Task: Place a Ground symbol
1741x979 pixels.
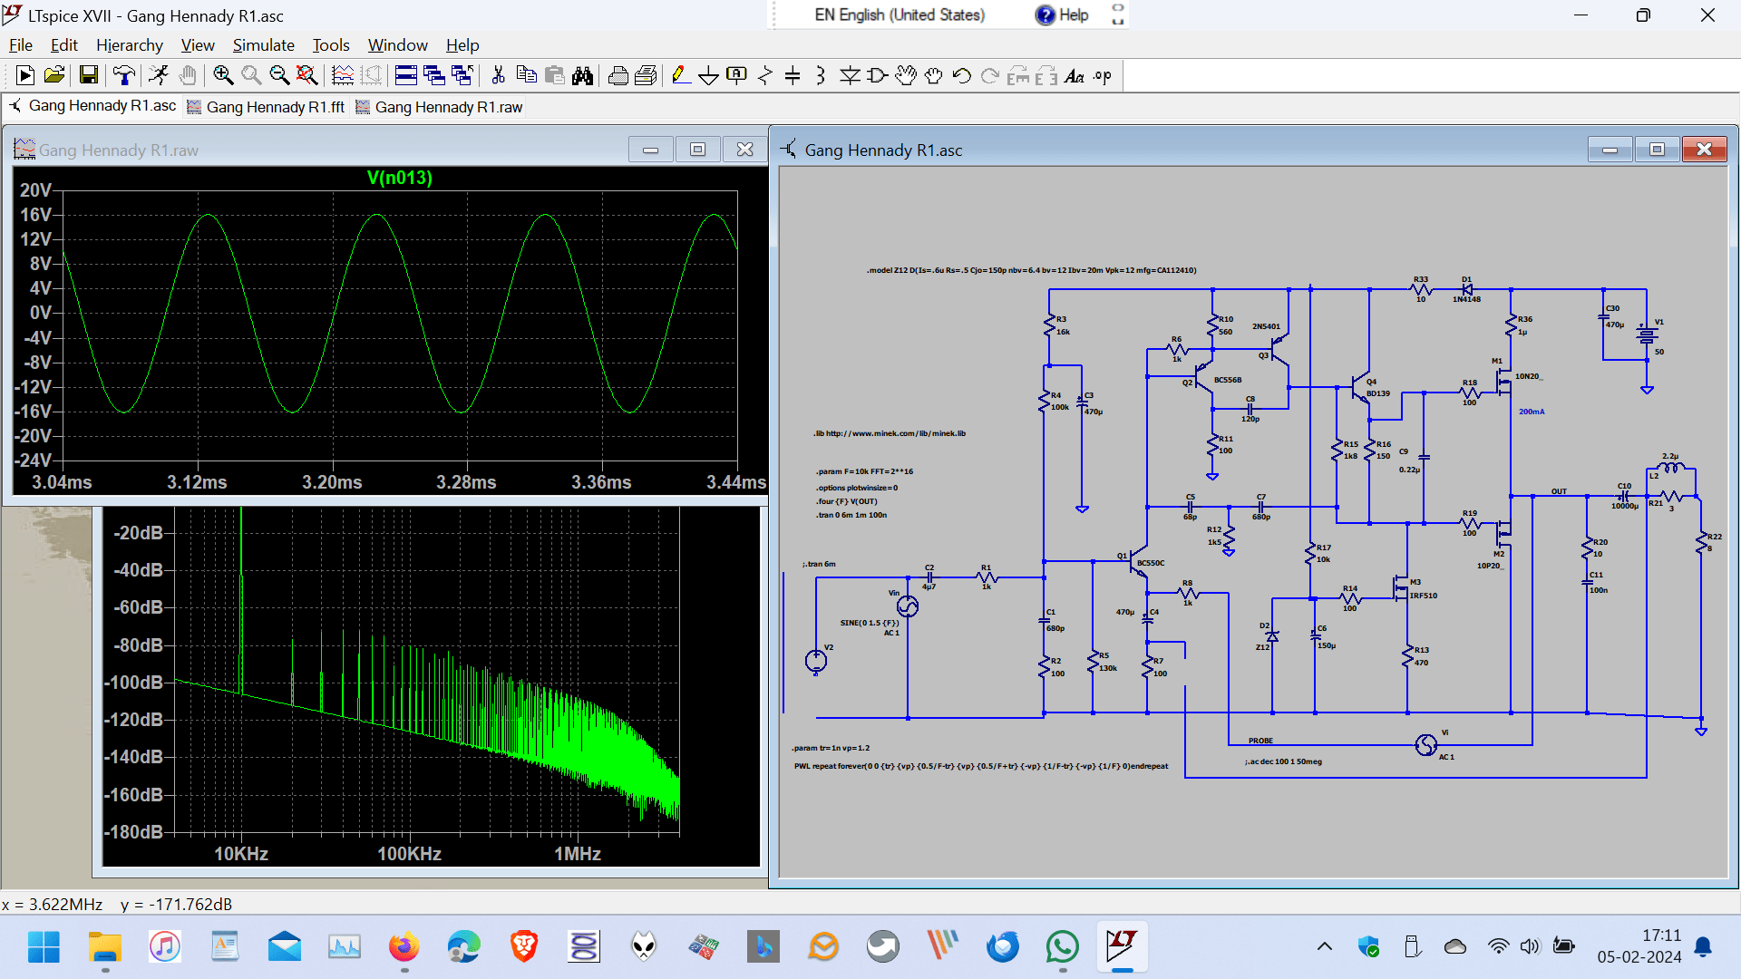Action: point(709,76)
